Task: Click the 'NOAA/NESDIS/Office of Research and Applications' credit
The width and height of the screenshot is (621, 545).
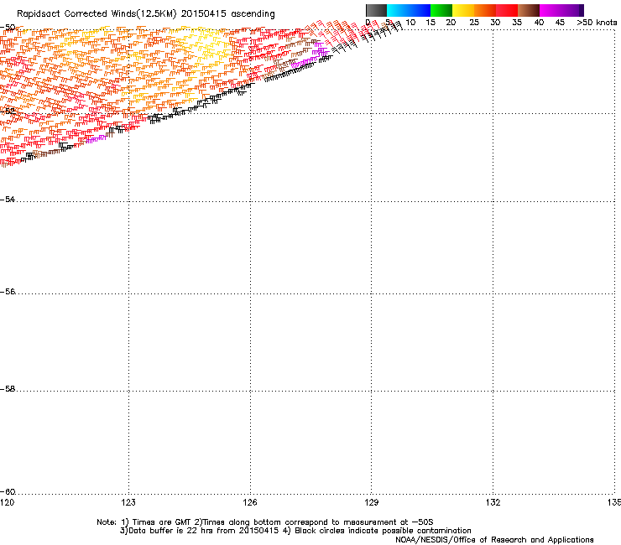Action: click(x=494, y=540)
